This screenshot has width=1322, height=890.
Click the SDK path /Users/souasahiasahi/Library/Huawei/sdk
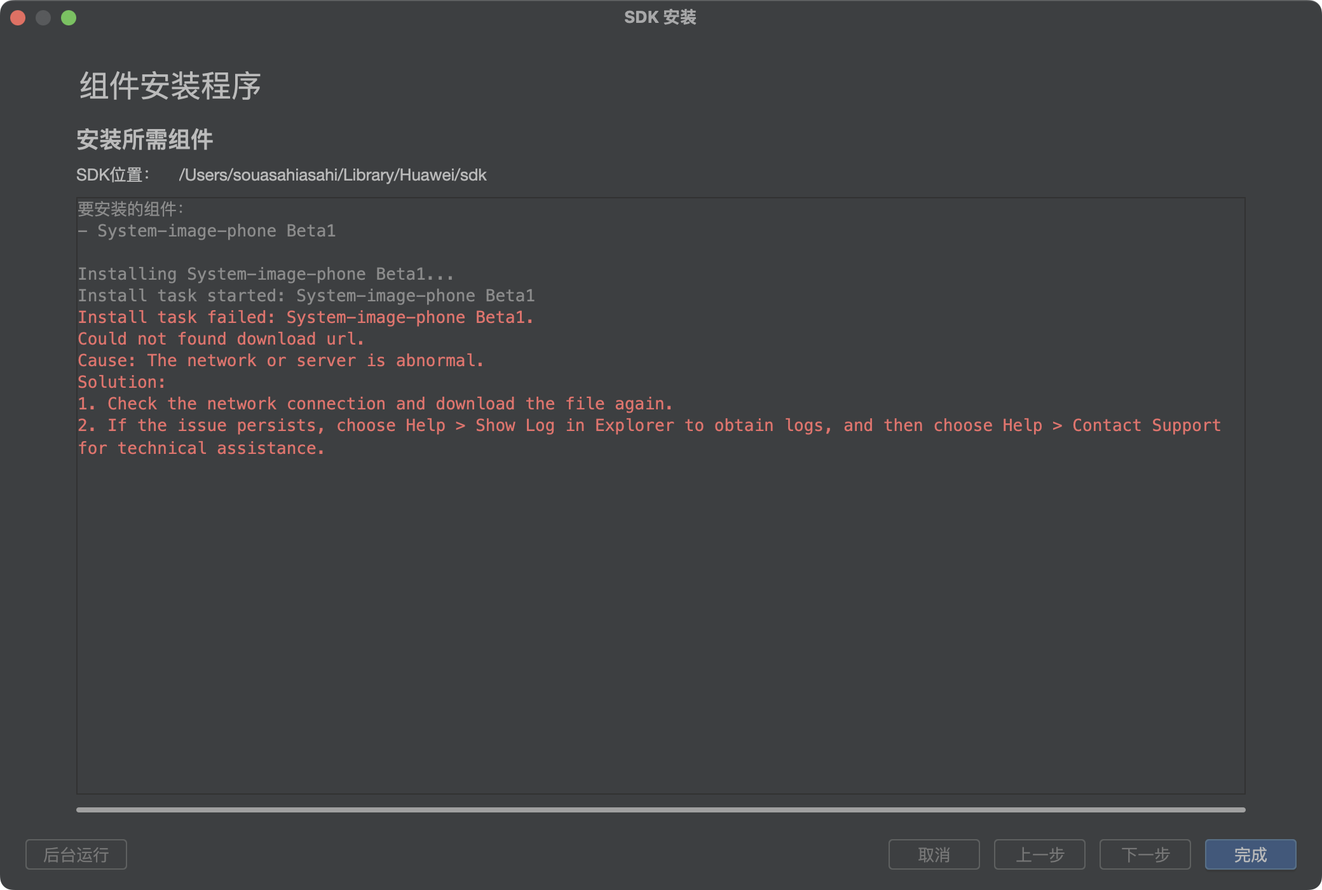tap(332, 175)
